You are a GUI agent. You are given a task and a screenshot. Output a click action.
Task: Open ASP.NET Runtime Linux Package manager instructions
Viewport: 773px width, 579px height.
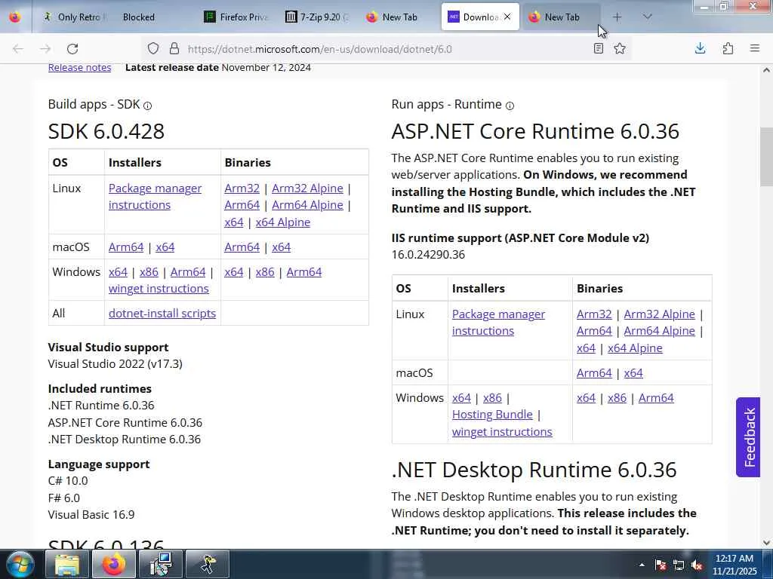pyautogui.click(x=498, y=323)
